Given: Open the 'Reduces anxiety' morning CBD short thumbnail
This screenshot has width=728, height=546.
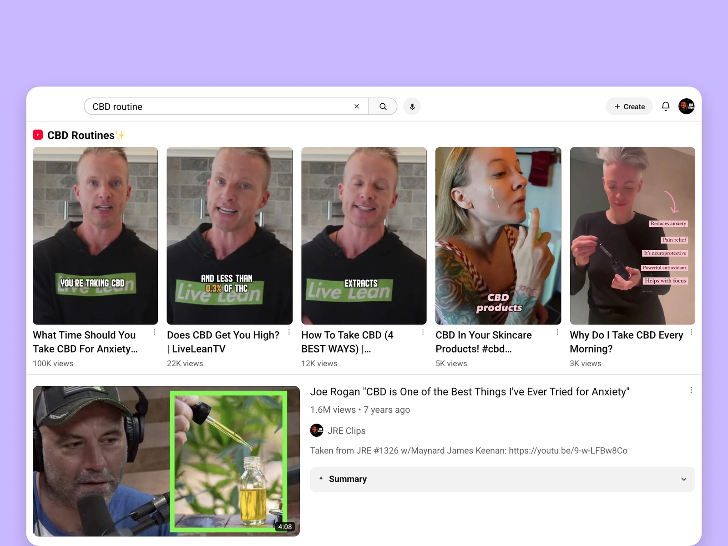Looking at the screenshot, I should [632, 236].
